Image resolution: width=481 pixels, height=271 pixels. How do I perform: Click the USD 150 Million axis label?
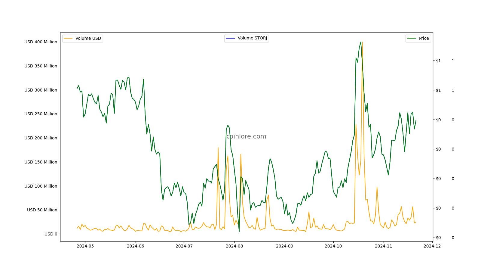pyautogui.click(x=41, y=162)
